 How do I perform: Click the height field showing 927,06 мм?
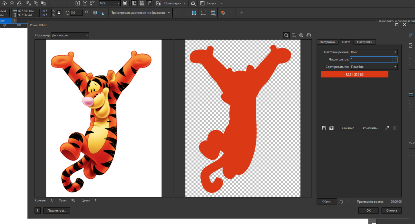(28, 15)
